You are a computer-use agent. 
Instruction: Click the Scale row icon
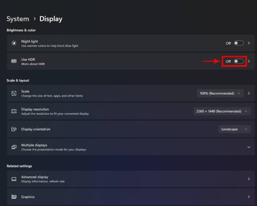[14, 93]
